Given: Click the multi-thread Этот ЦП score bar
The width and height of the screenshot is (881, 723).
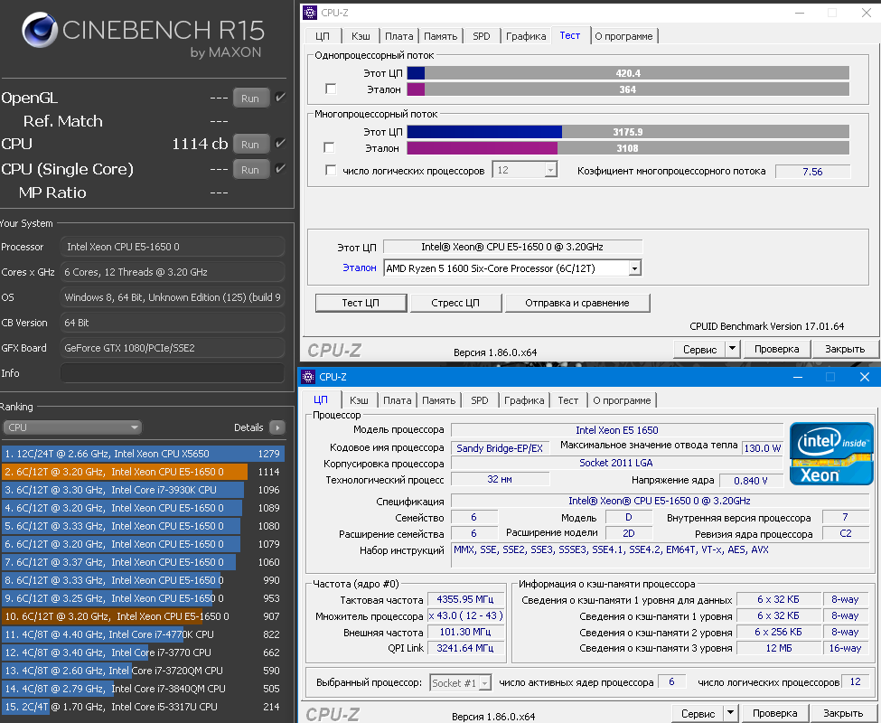Looking at the screenshot, I should pyautogui.click(x=627, y=132).
